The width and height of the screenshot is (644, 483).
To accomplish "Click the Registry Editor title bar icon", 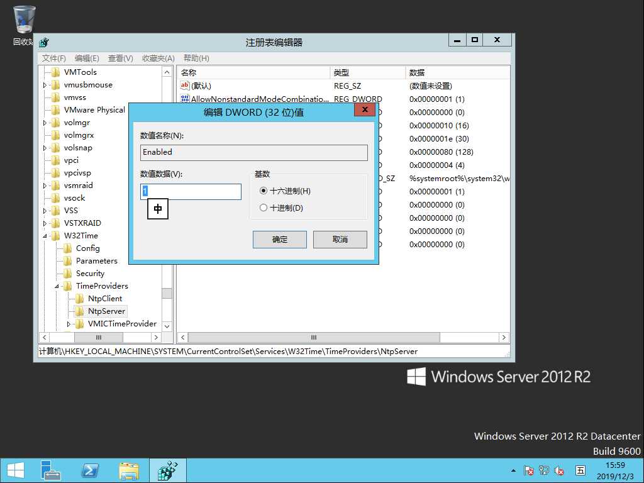I will coord(43,42).
